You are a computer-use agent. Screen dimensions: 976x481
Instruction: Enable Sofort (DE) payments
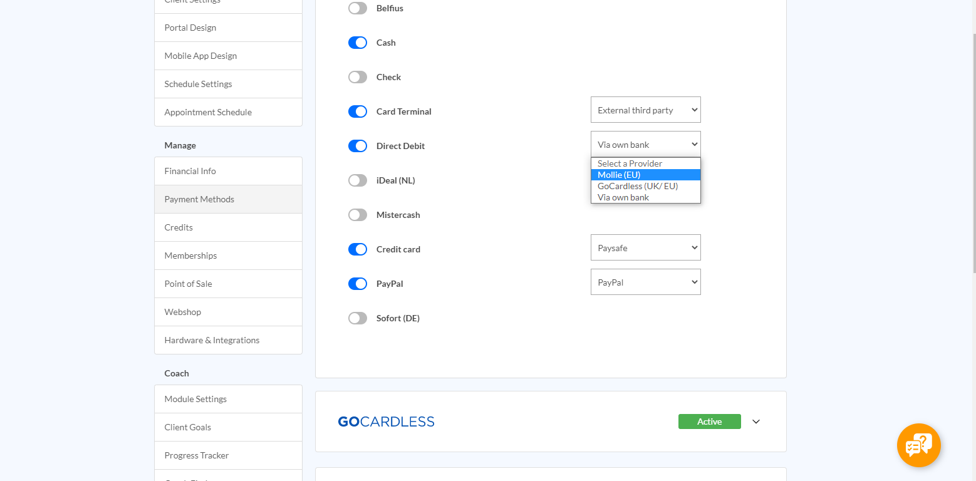(x=357, y=318)
